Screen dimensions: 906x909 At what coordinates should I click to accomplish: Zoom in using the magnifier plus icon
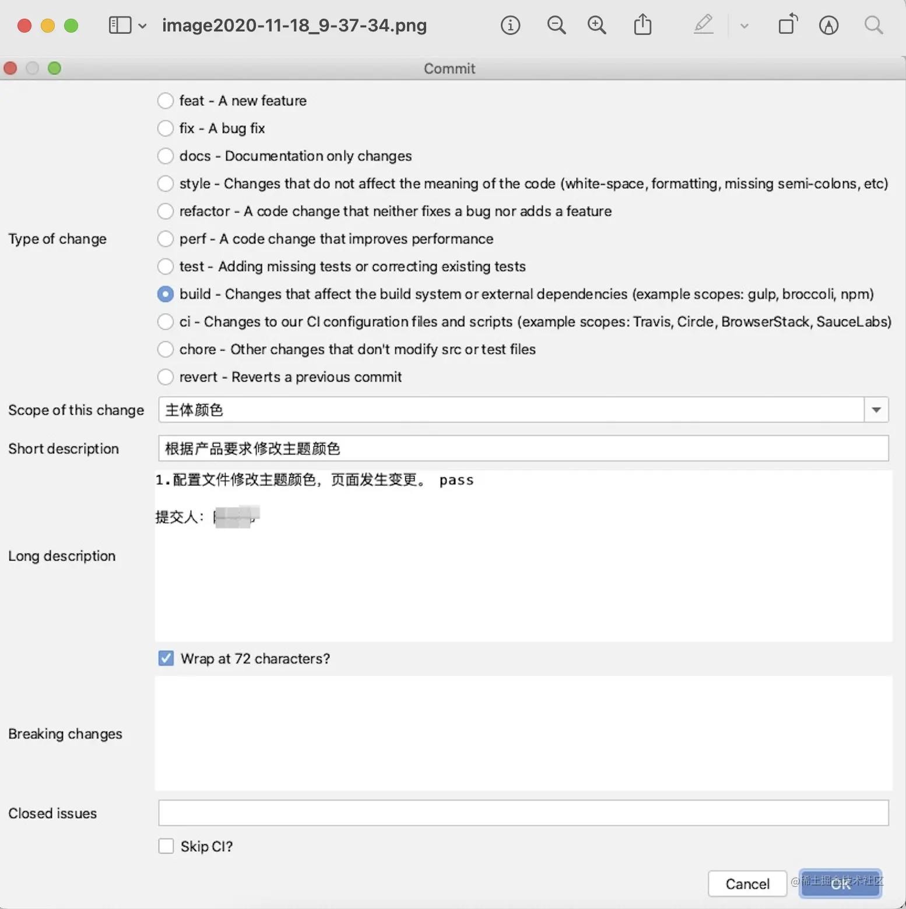pos(596,25)
